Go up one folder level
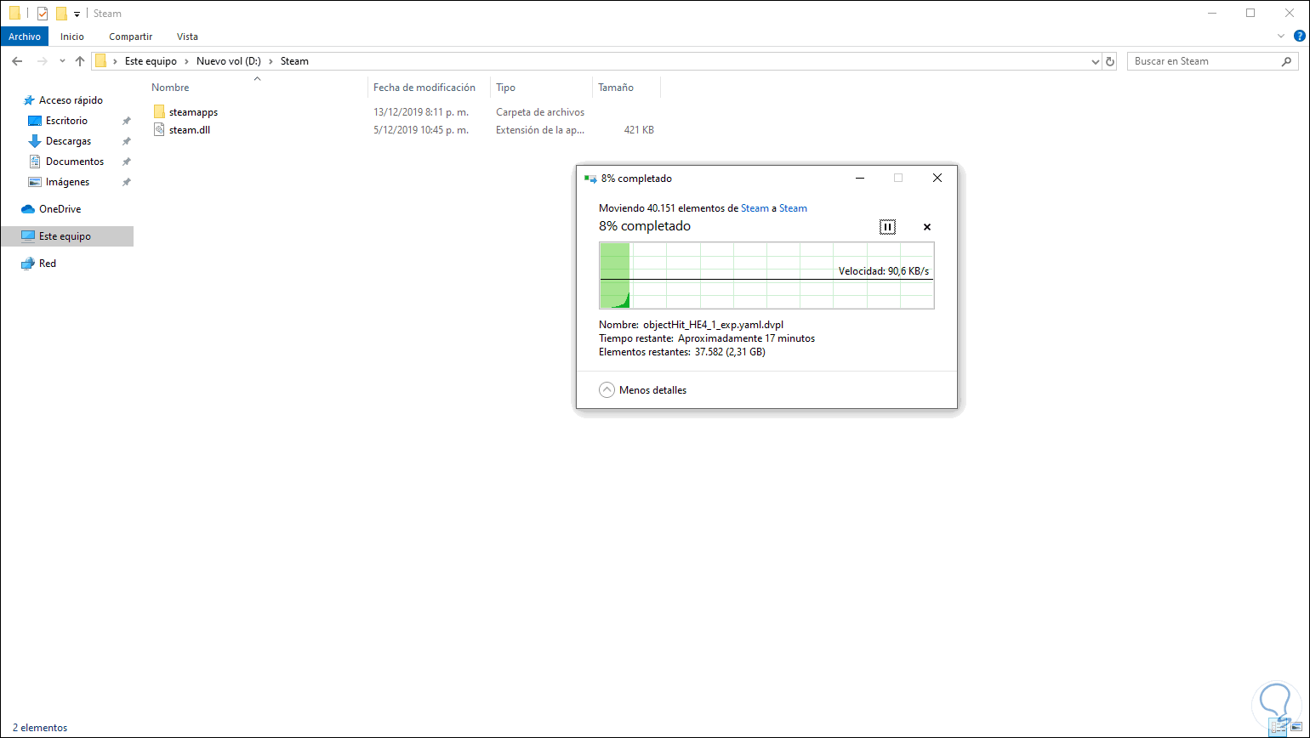The image size is (1310, 738). [x=80, y=61]
